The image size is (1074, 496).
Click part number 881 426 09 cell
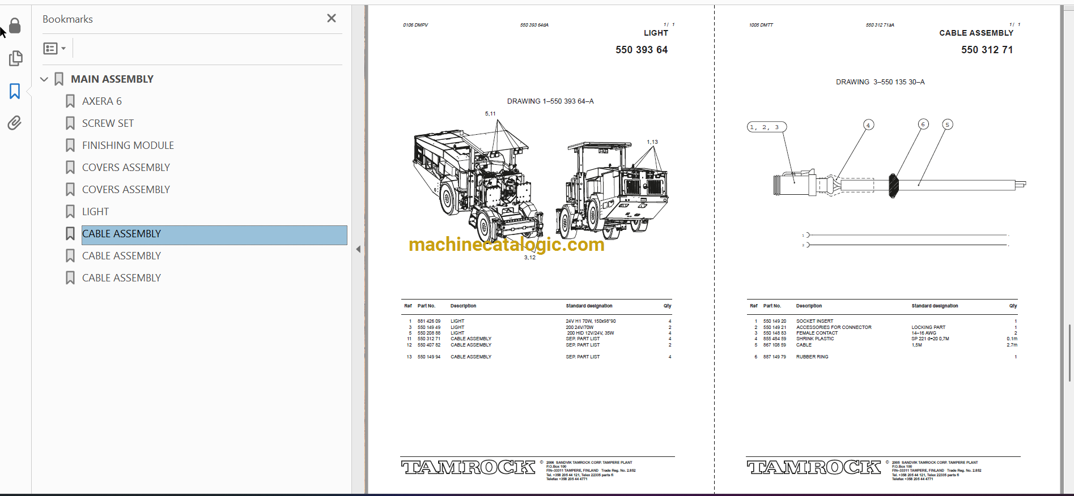[x=429, y=321]
